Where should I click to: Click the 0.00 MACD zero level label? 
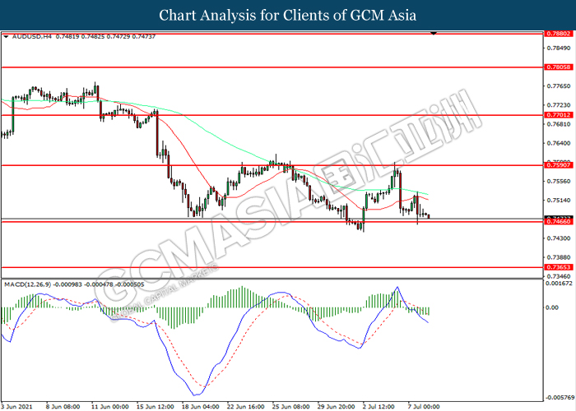552,307
